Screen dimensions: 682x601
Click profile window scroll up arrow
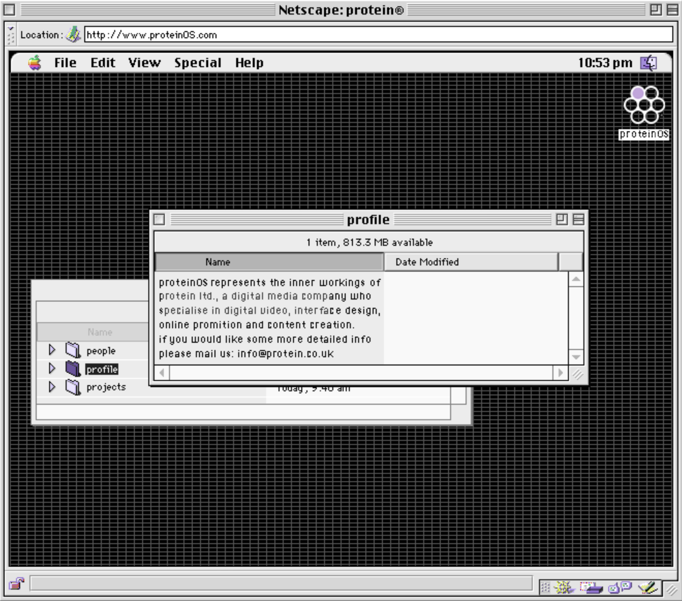(576, 279)
